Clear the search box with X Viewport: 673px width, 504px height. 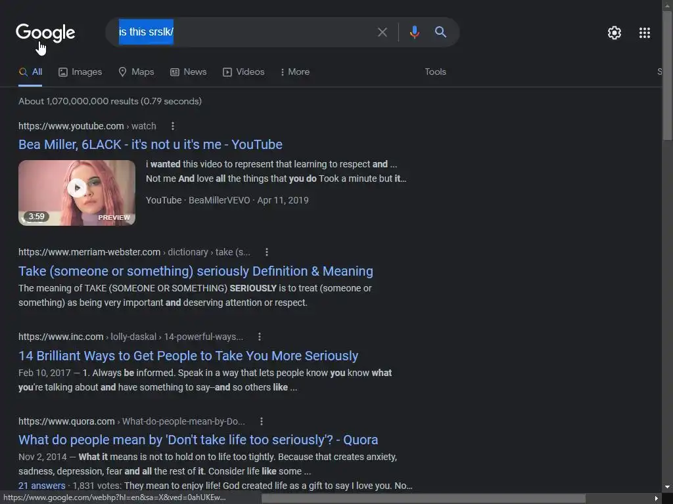[382, 32]
